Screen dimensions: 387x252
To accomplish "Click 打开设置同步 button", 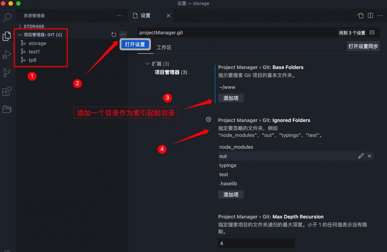I will pos(363,46).
